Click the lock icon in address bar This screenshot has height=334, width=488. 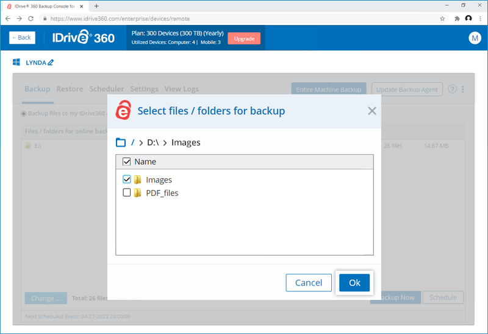45,19
